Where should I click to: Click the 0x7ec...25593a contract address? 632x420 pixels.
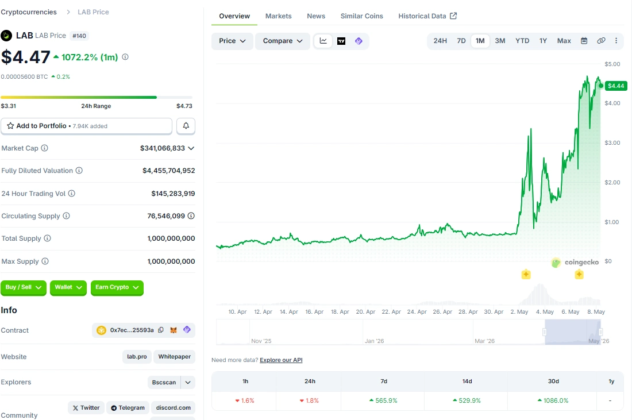tap(132, 330)
